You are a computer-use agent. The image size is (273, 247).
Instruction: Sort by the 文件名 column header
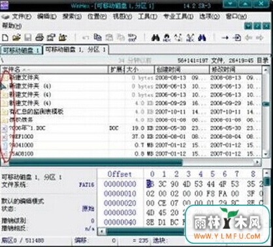click(54, 70)
